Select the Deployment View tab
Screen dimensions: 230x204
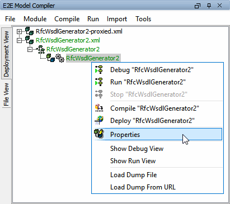click(6, 54)
